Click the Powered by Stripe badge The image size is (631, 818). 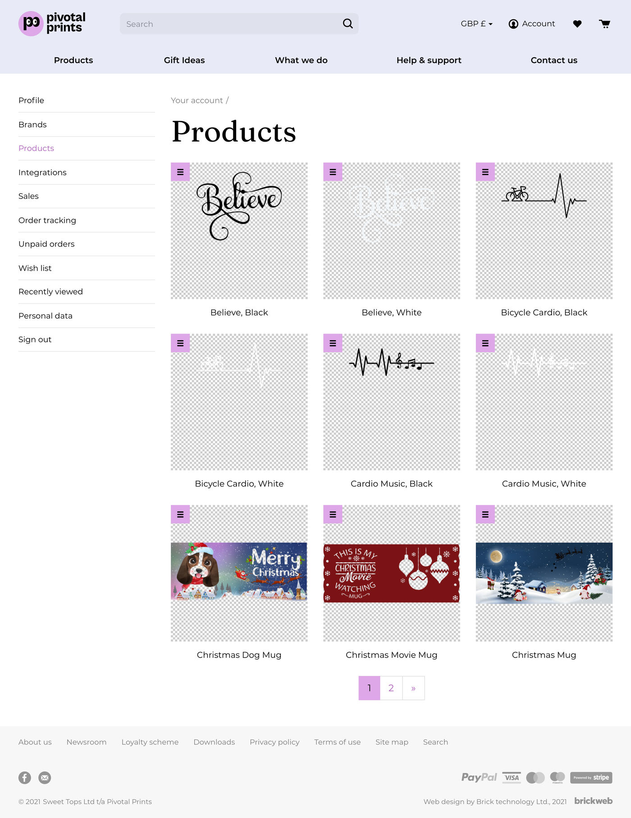[591, 777]
